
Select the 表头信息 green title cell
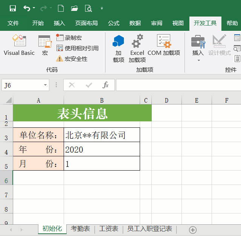(82, 113)
